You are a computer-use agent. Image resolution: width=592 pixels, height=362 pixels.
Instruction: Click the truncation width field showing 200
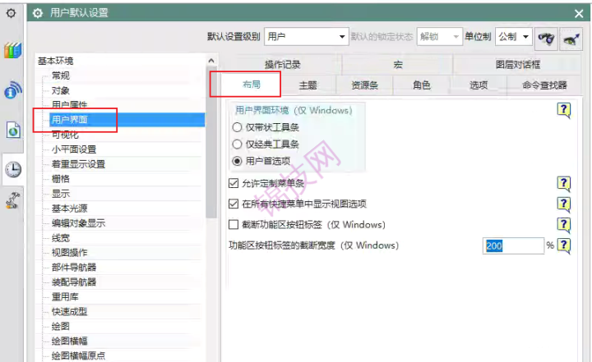pyautogui.click(x=513, y=245)
